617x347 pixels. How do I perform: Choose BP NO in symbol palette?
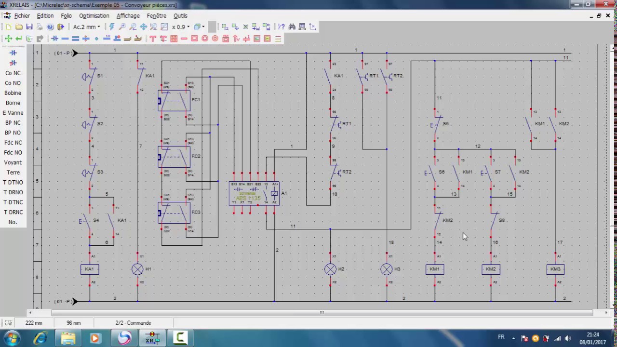click(x=13, y=133)
